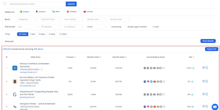Click store details search icon, Bocce's Bakery row
220x110 pixels.
[x=207, y=81]
